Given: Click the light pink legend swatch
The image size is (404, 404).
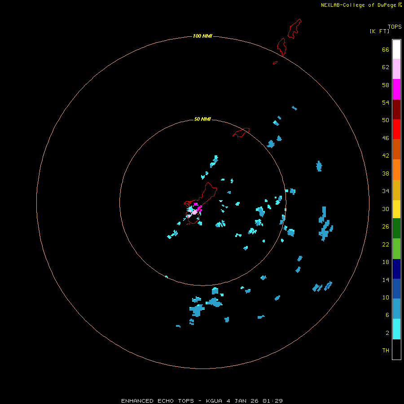Looking at the screenshot, I should pyautogui.click(x=396, y=69).
